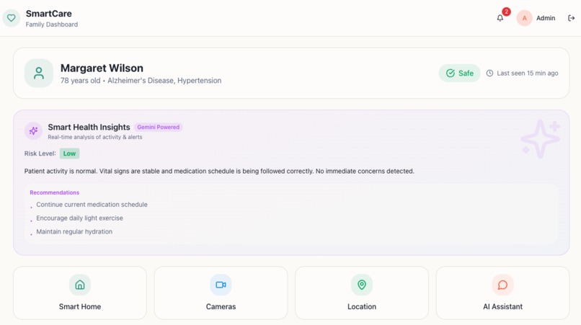Click the Smart Health Insights sparkle icon
581x325 pixels.
pos(33,131)
